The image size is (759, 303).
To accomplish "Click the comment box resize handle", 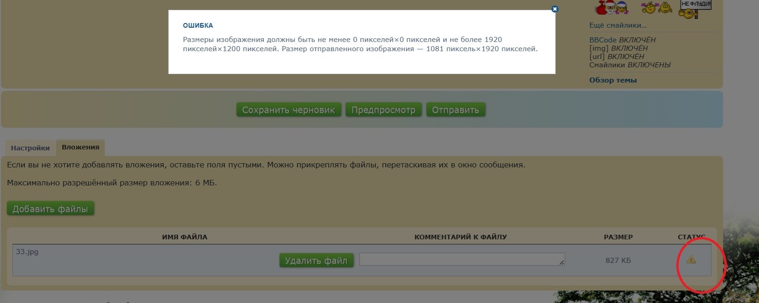I will pyautogui.click(x=561, y=262).
